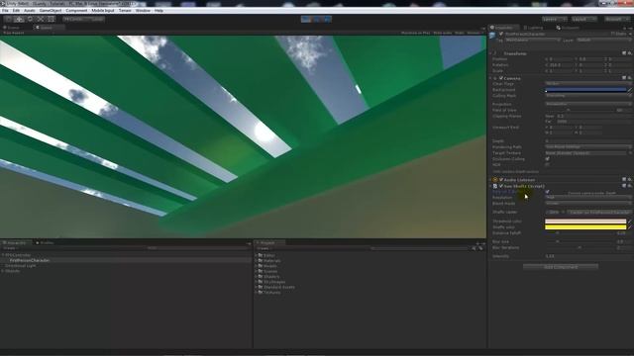Toggle the HDR checkbox

tap(547, 165)
